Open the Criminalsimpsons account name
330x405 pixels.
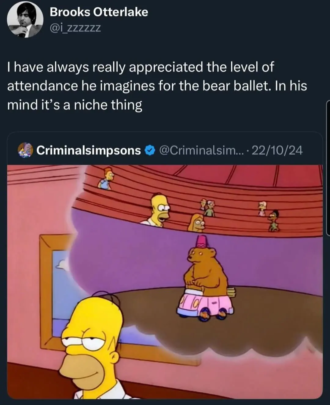pyautogui.click(x=89, y=150)
